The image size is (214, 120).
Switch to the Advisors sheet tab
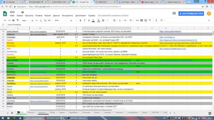43,113
